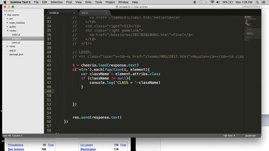Click the volume speaker icon
The width and height of the screenshot is (269, 151).
[x=218, y=2]
